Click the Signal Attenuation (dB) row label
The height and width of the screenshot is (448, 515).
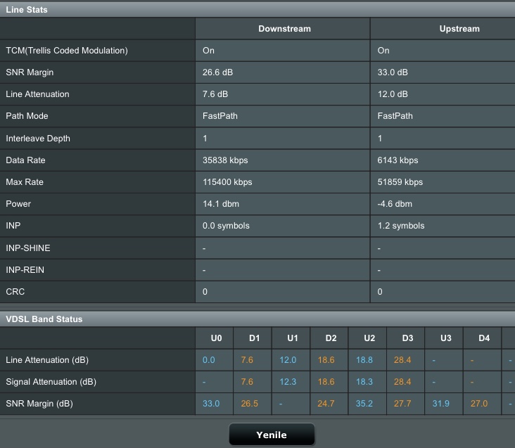(x=51, y=382)
